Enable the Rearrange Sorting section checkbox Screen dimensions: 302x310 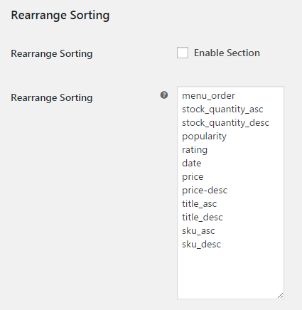pos(183,53)
